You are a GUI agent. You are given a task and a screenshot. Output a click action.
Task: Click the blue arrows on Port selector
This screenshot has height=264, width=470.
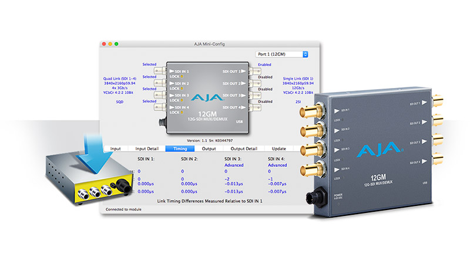pyautogui.click(x=305, y=54)
